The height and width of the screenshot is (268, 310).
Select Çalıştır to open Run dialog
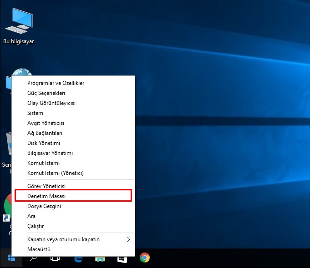tap(36, 226)
